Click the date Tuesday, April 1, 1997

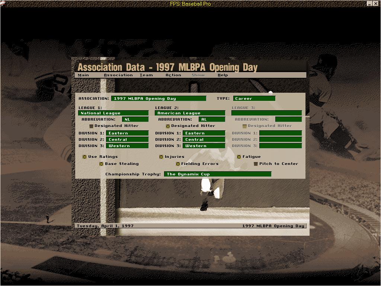click(x=105, y=226)
